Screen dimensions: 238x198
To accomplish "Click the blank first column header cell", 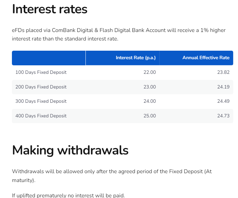I will (x=49, y=58).
